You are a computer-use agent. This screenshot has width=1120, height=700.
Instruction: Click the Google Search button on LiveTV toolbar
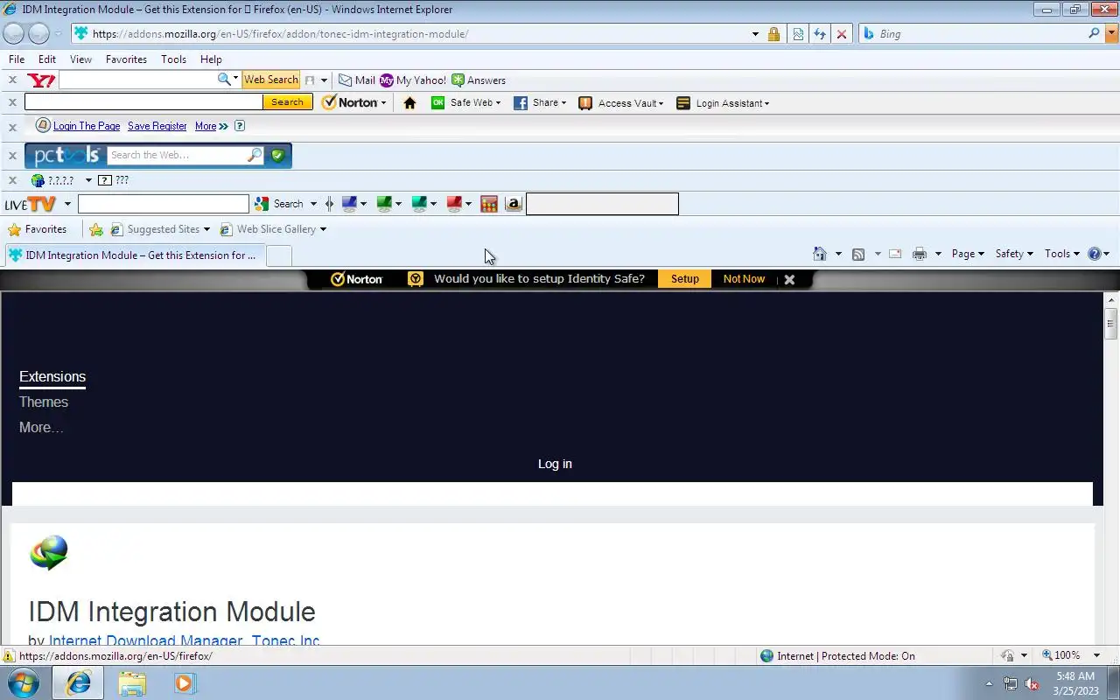pos(280,204)
